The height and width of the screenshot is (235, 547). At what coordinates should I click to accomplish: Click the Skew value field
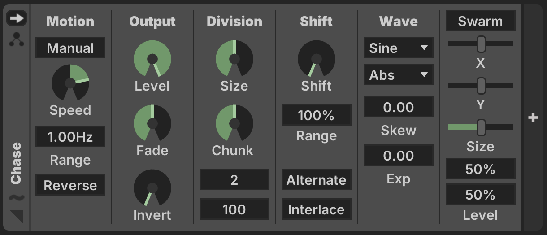[399, 107]
